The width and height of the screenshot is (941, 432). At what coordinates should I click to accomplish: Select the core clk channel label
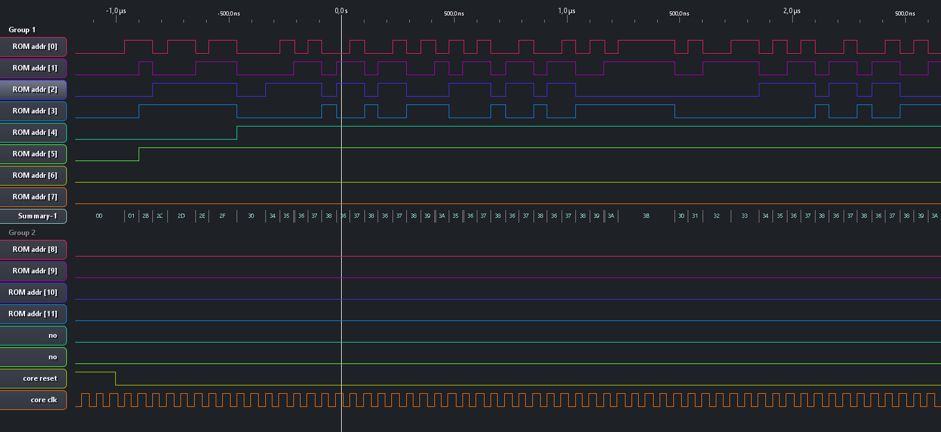(x=33, y=400)
